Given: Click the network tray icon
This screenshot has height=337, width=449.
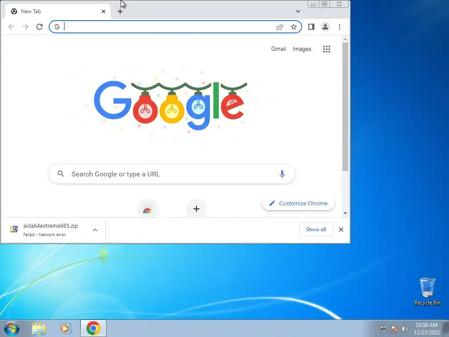Looking at the screenshot, I should [384, 329].
